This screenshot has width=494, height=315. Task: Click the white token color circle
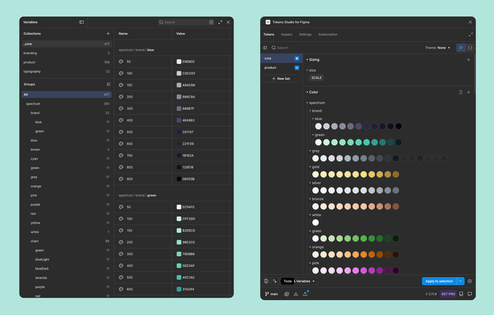[x=316, y=222]
